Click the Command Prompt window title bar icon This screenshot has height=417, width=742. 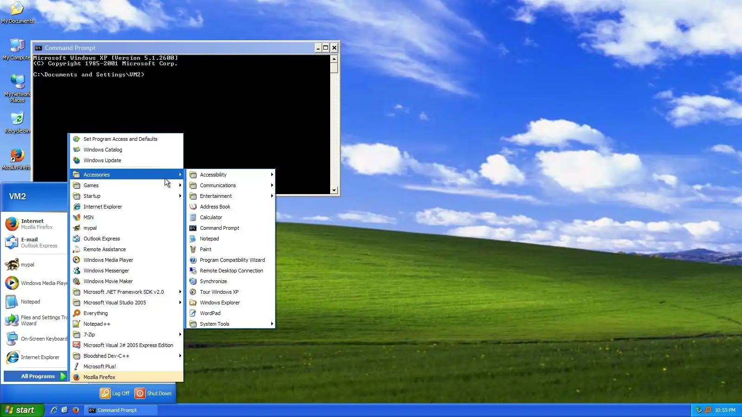click(38, 48)
